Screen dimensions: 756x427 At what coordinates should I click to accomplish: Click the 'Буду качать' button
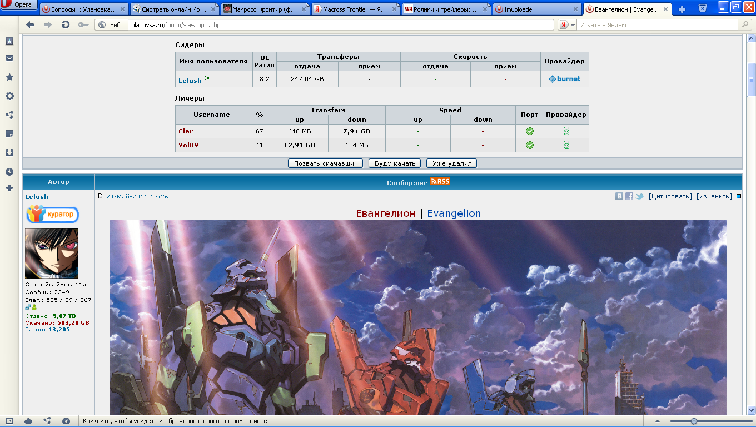click(395, 163)
